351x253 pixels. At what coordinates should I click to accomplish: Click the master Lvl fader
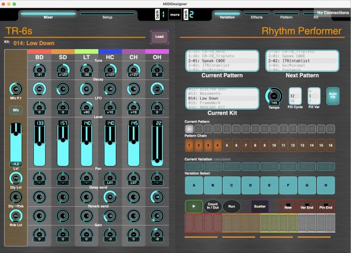click(x=16, y=144)
